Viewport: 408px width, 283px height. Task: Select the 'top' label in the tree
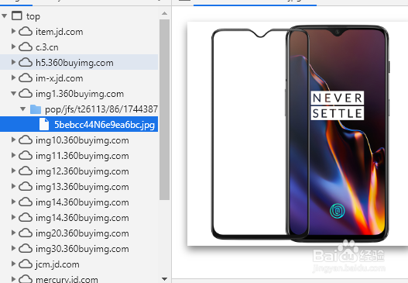[33, 16]
